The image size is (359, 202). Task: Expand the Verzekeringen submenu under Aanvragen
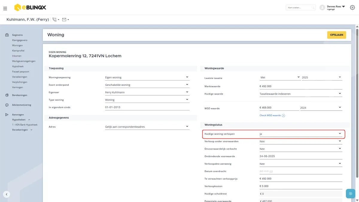[31, 130]
